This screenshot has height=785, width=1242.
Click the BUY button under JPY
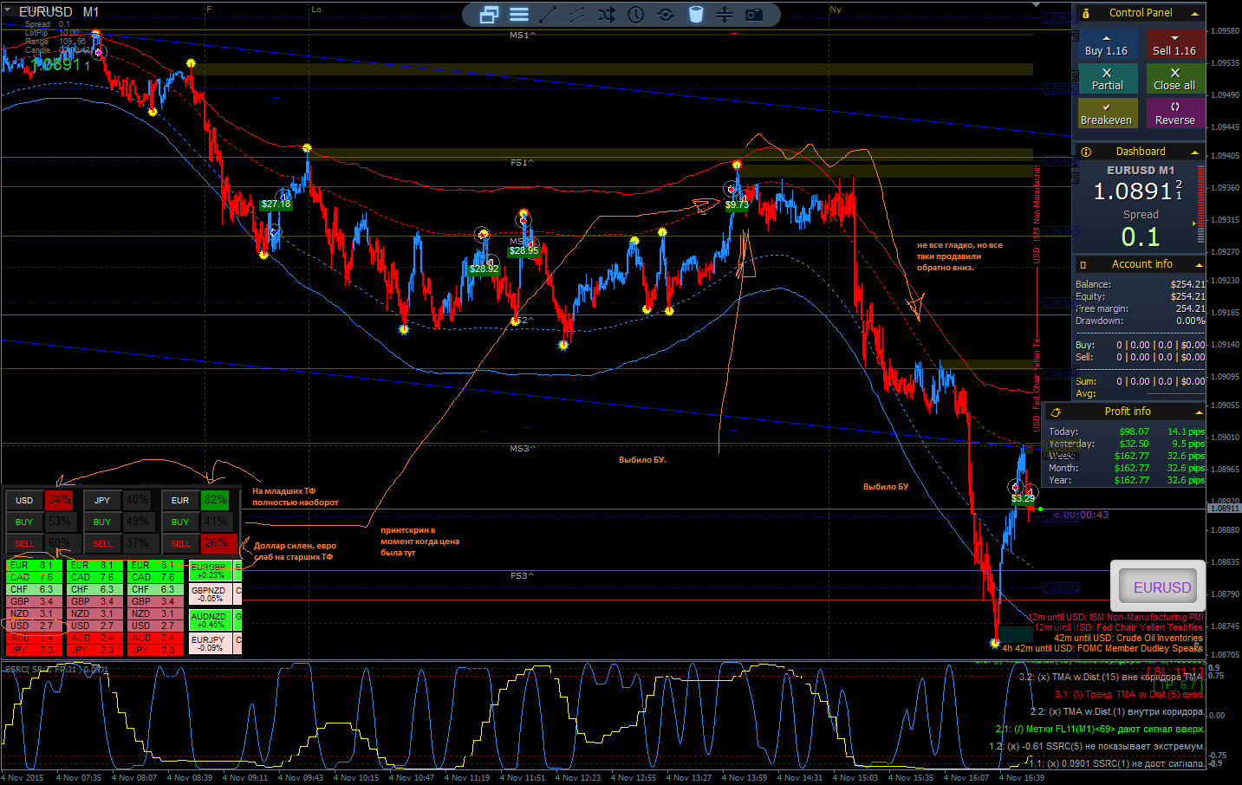tap(102, 522)
